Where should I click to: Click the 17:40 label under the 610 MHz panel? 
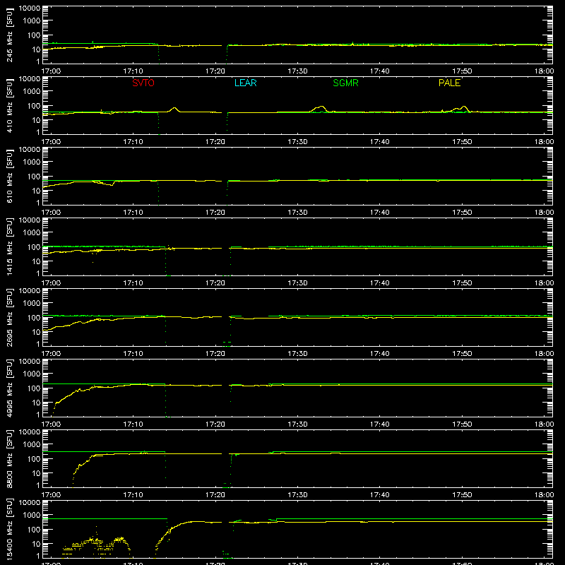click(380, 213)
